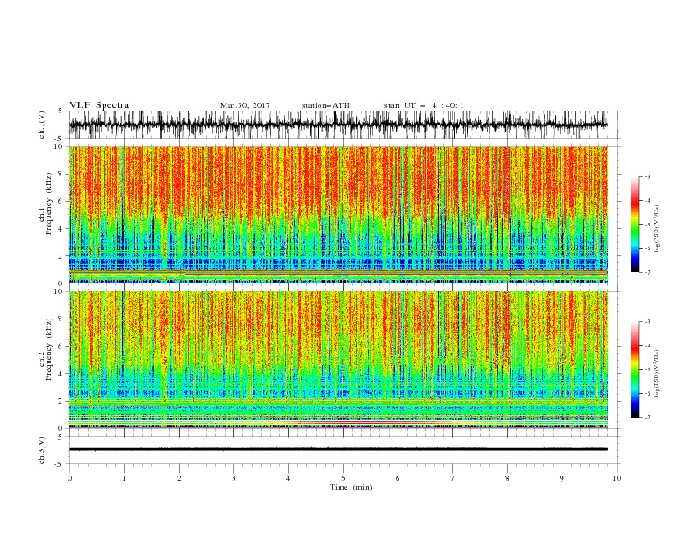This screenshot has width=695, height=537.
Task: Click the 'start UT = 4:40:1' text
Action: pyautogui.click(x=424, y=105)
